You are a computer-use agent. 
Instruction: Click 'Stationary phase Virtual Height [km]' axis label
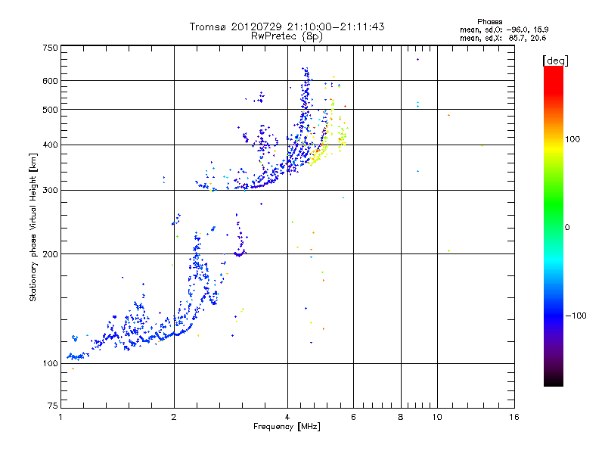(x=33, y=227)
